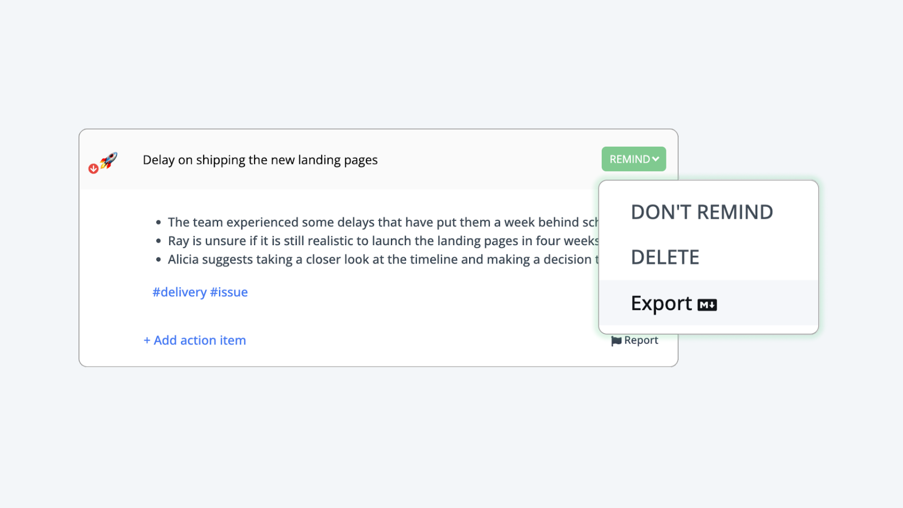This screenshot has width=903, height=508.
Task: Choose DELETE in the dropdown menu
Action: click(665, 257)
